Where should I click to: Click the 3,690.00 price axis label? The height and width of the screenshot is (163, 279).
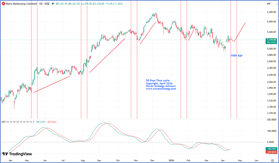[x=271, y=94]
